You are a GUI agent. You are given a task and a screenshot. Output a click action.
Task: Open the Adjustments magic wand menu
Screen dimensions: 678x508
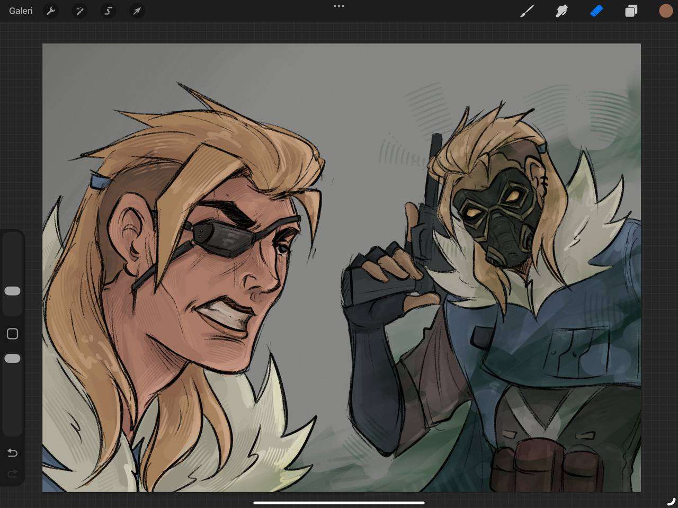[x=79, y=11]
